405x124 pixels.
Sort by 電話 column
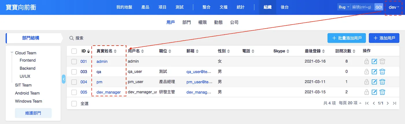[248, 51]
